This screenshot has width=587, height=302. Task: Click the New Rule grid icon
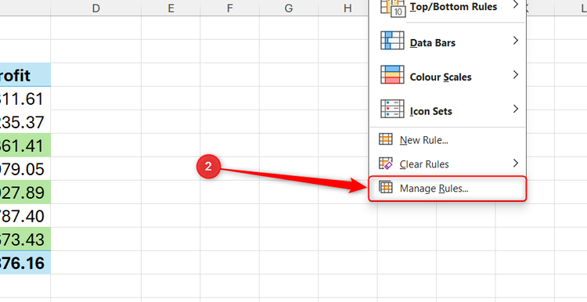click(386, 139)
